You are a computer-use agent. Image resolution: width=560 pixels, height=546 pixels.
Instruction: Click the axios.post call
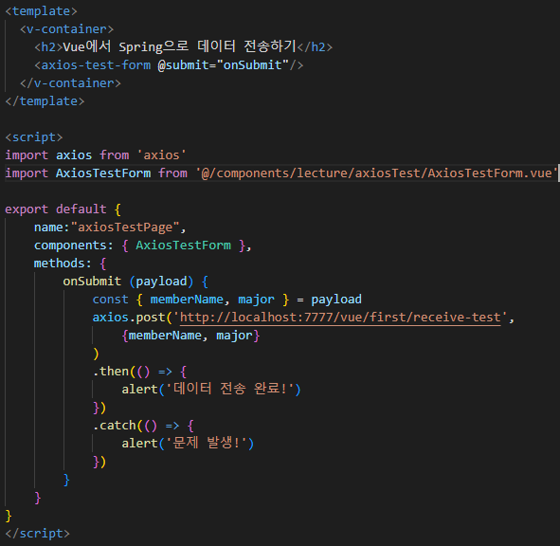pyautogui.click(x=129, y=318)
